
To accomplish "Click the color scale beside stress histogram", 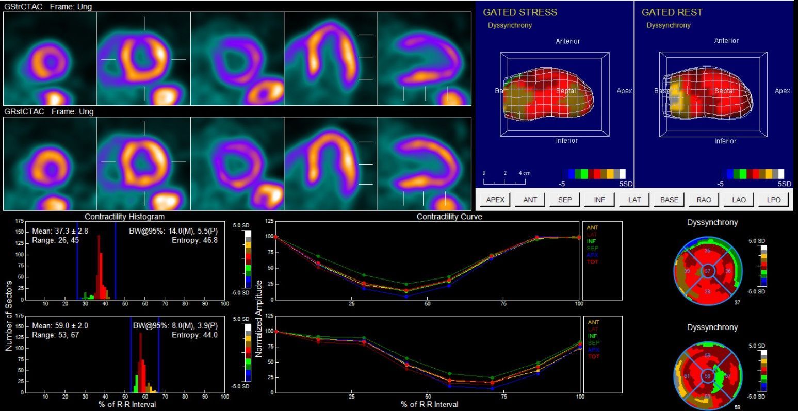I will [248, 258].
